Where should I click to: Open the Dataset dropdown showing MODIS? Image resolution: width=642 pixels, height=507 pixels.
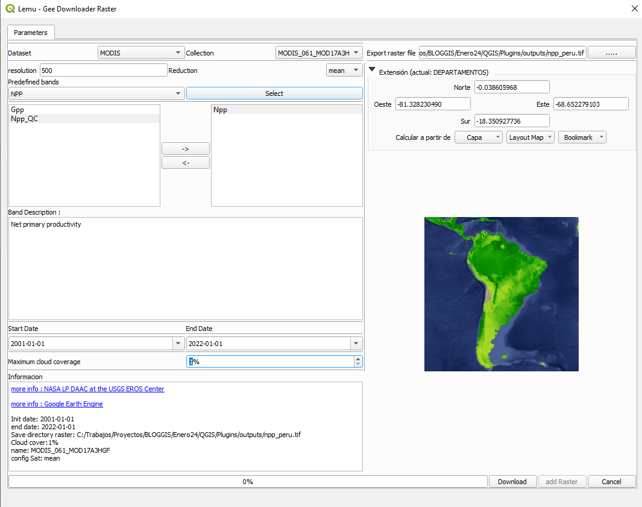(x=140, y=53)
